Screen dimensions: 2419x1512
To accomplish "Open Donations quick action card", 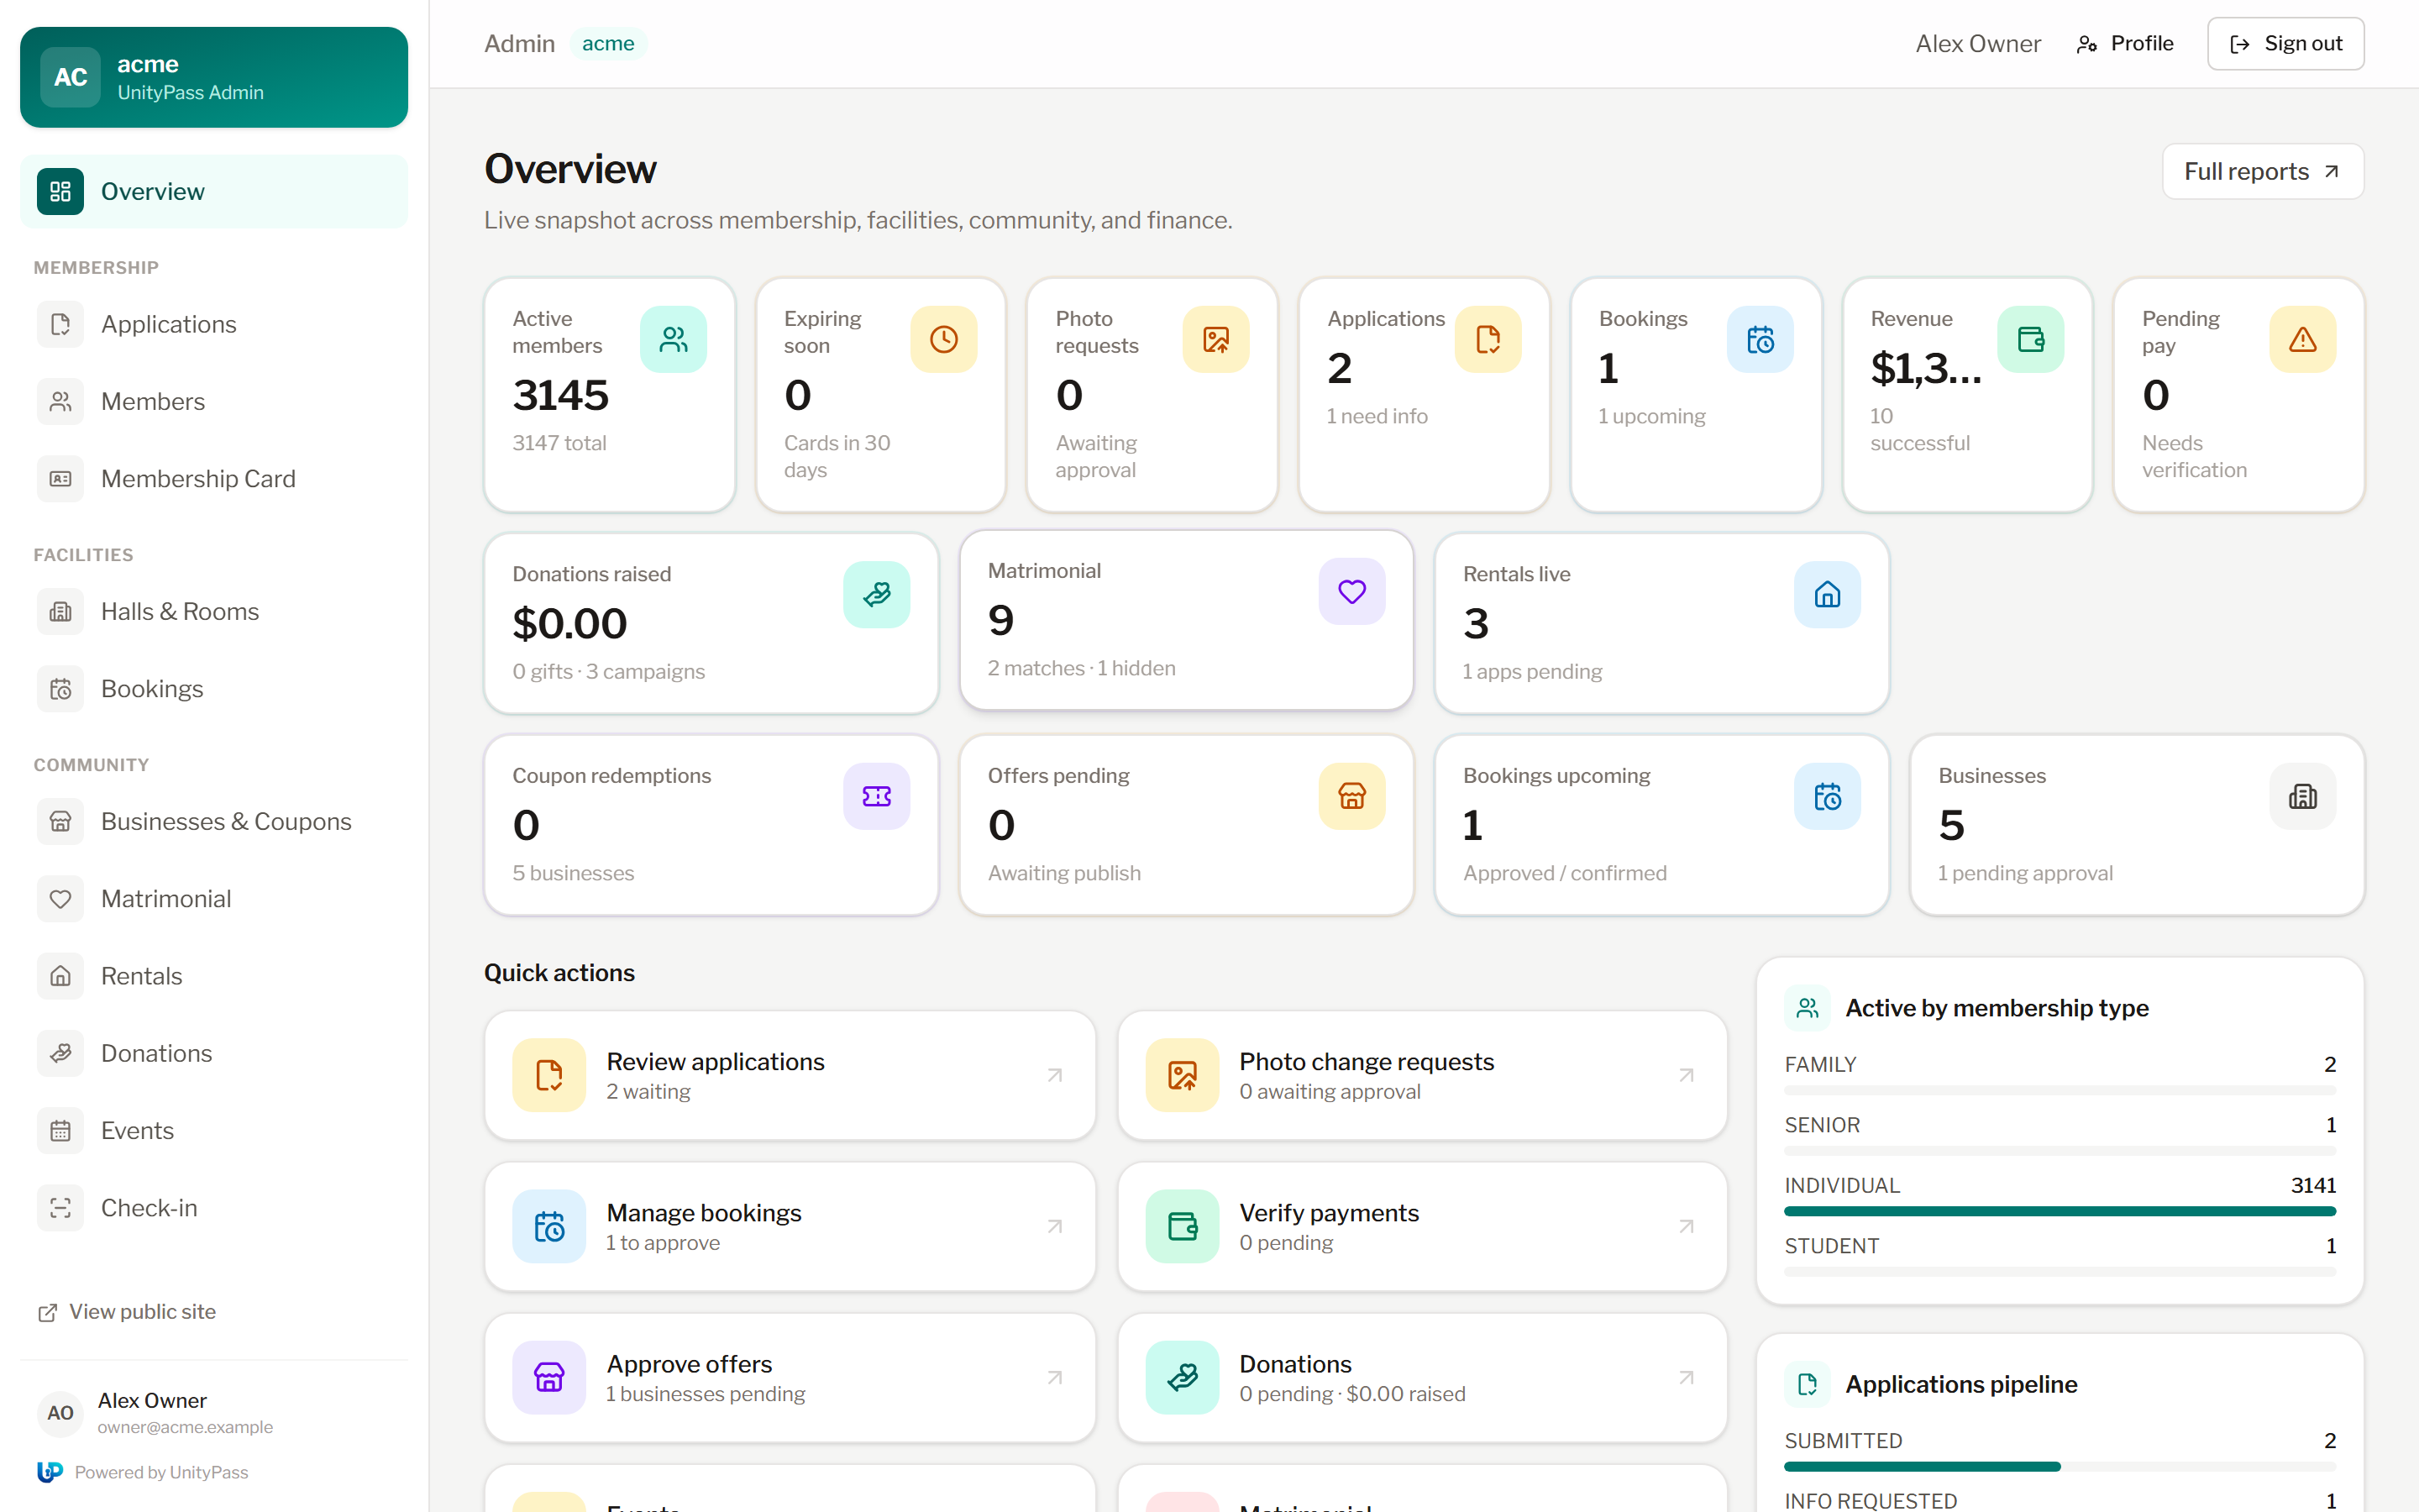I will click(x=1421, y=1377).
